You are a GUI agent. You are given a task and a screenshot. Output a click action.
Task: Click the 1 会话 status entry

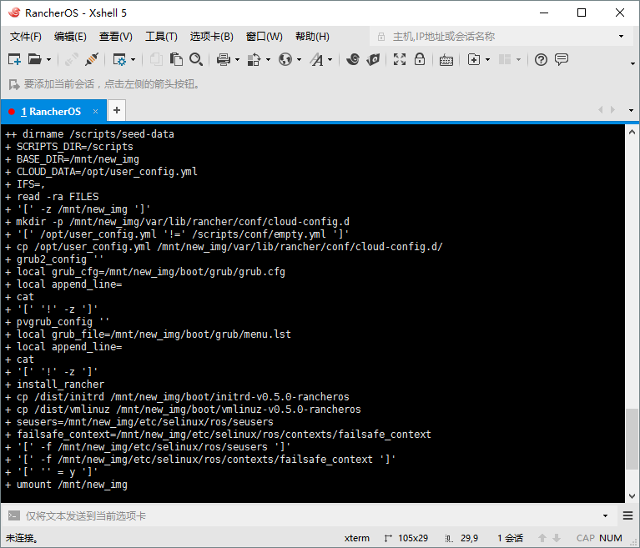(510, 538)
